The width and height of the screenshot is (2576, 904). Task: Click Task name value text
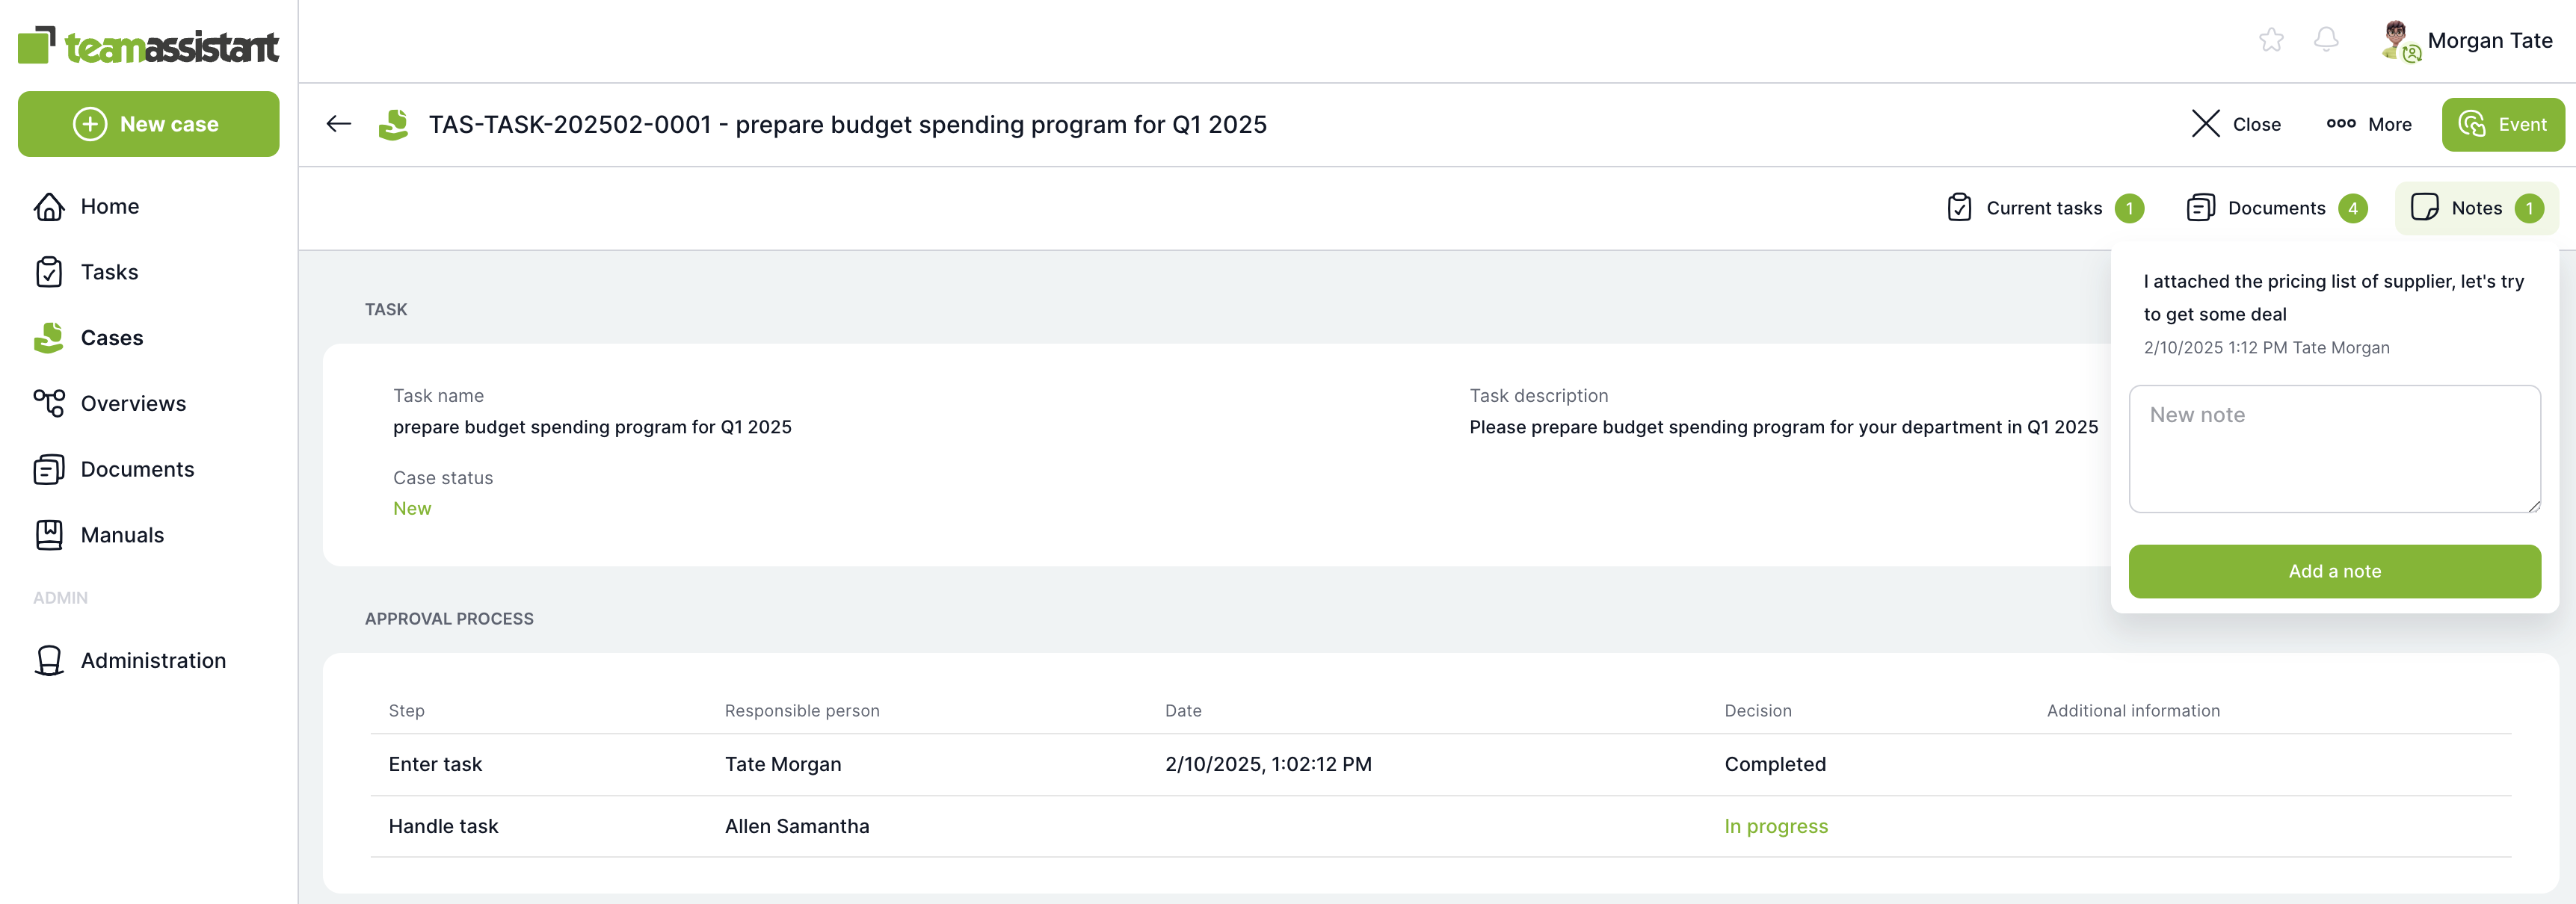(592, 427)
